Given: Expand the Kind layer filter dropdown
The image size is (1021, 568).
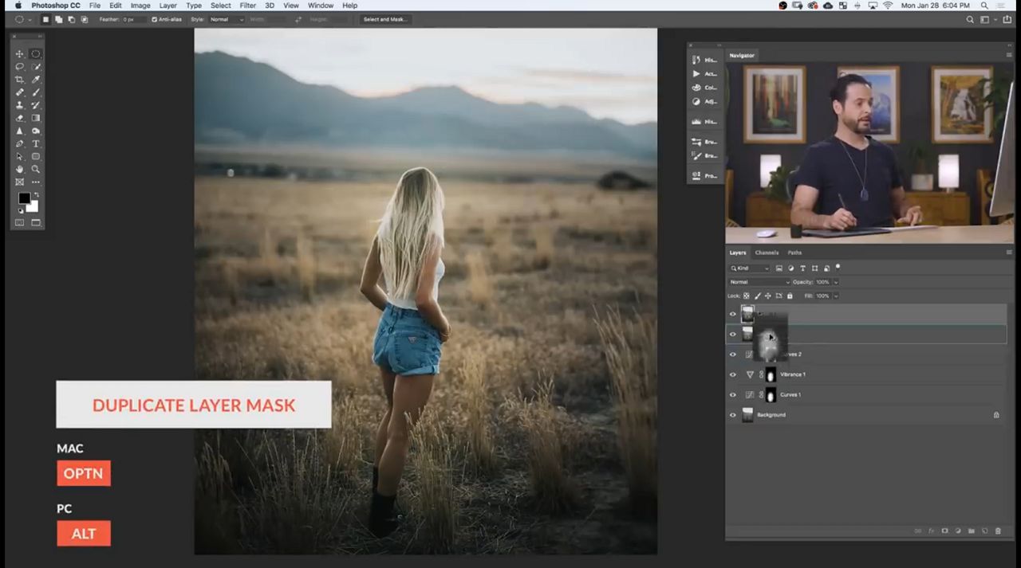Looking at the screenshot, I should pyautogui.click(x=751, y=268).
